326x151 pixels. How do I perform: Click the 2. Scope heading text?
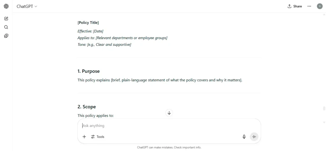pyautogui.click(x=87, y=107)
